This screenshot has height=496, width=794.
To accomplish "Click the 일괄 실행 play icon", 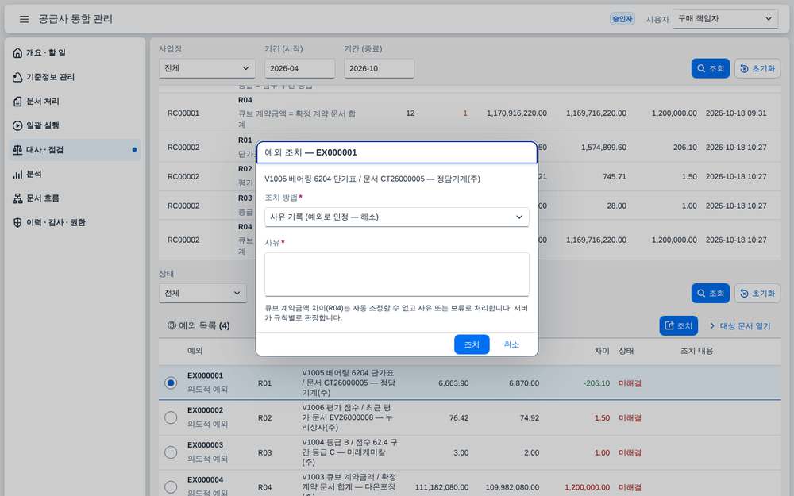I will [17, 125].
